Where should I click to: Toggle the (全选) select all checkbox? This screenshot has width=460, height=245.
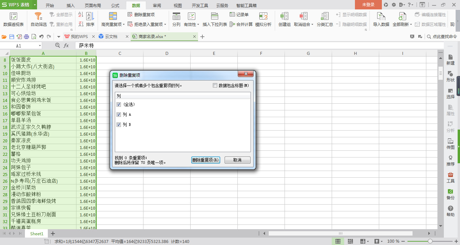pos(119,104)
